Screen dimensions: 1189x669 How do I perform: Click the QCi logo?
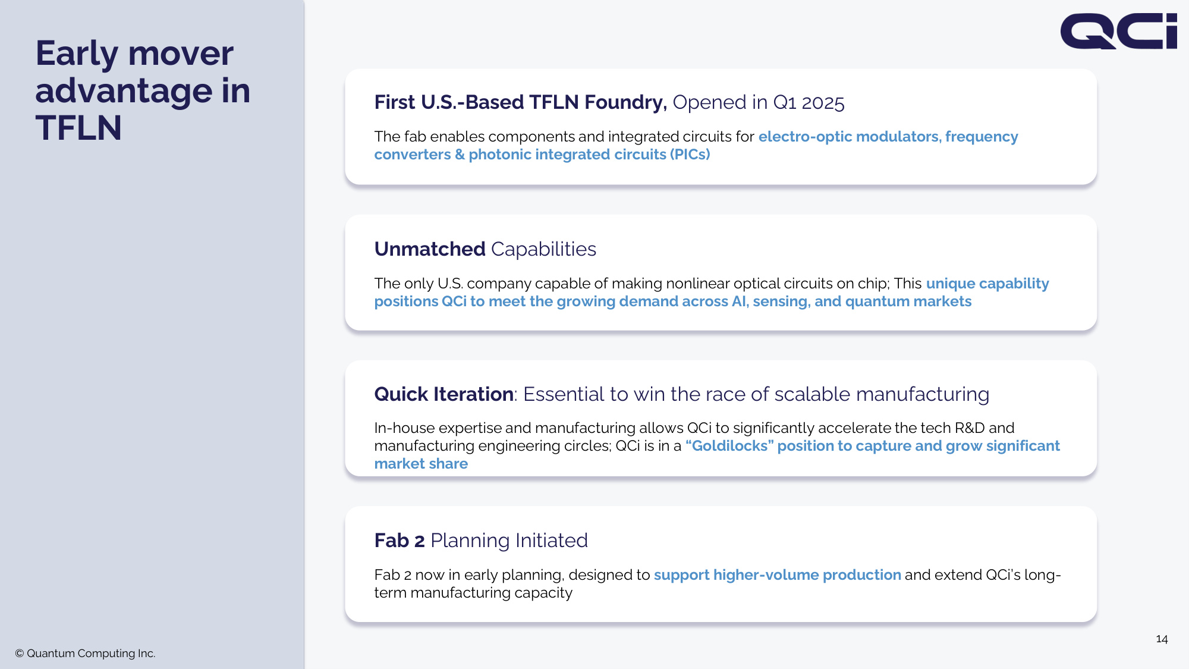pyautogui.click(x=1118, y=31)
